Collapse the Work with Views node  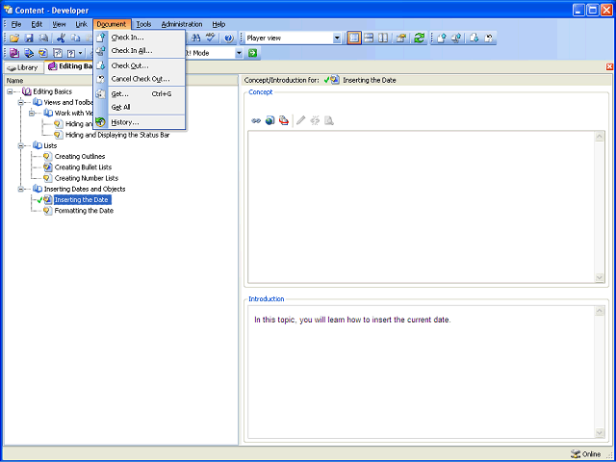pyautogui.click(x=32, y=114)
